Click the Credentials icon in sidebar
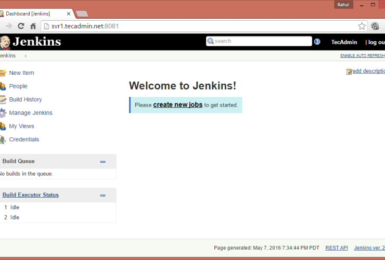Screen dimensions: 385x260 3,139
